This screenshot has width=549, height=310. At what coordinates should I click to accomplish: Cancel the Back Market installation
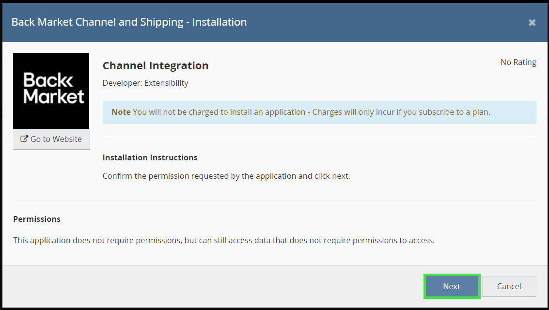coord(509,286)
